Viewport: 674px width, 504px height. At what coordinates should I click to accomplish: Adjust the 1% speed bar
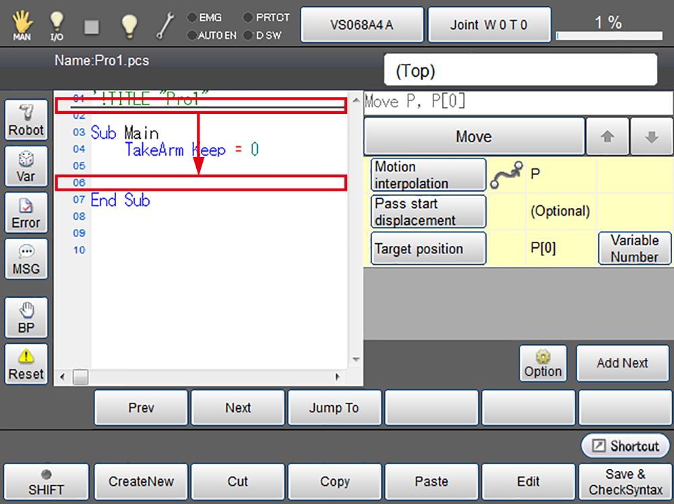pos(608,35)
